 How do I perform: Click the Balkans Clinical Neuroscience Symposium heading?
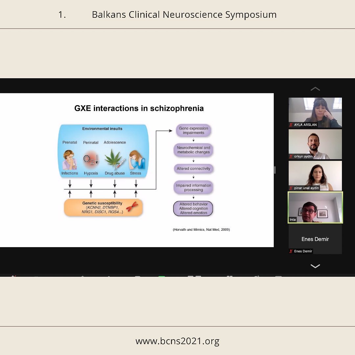(x=184, y=15)
